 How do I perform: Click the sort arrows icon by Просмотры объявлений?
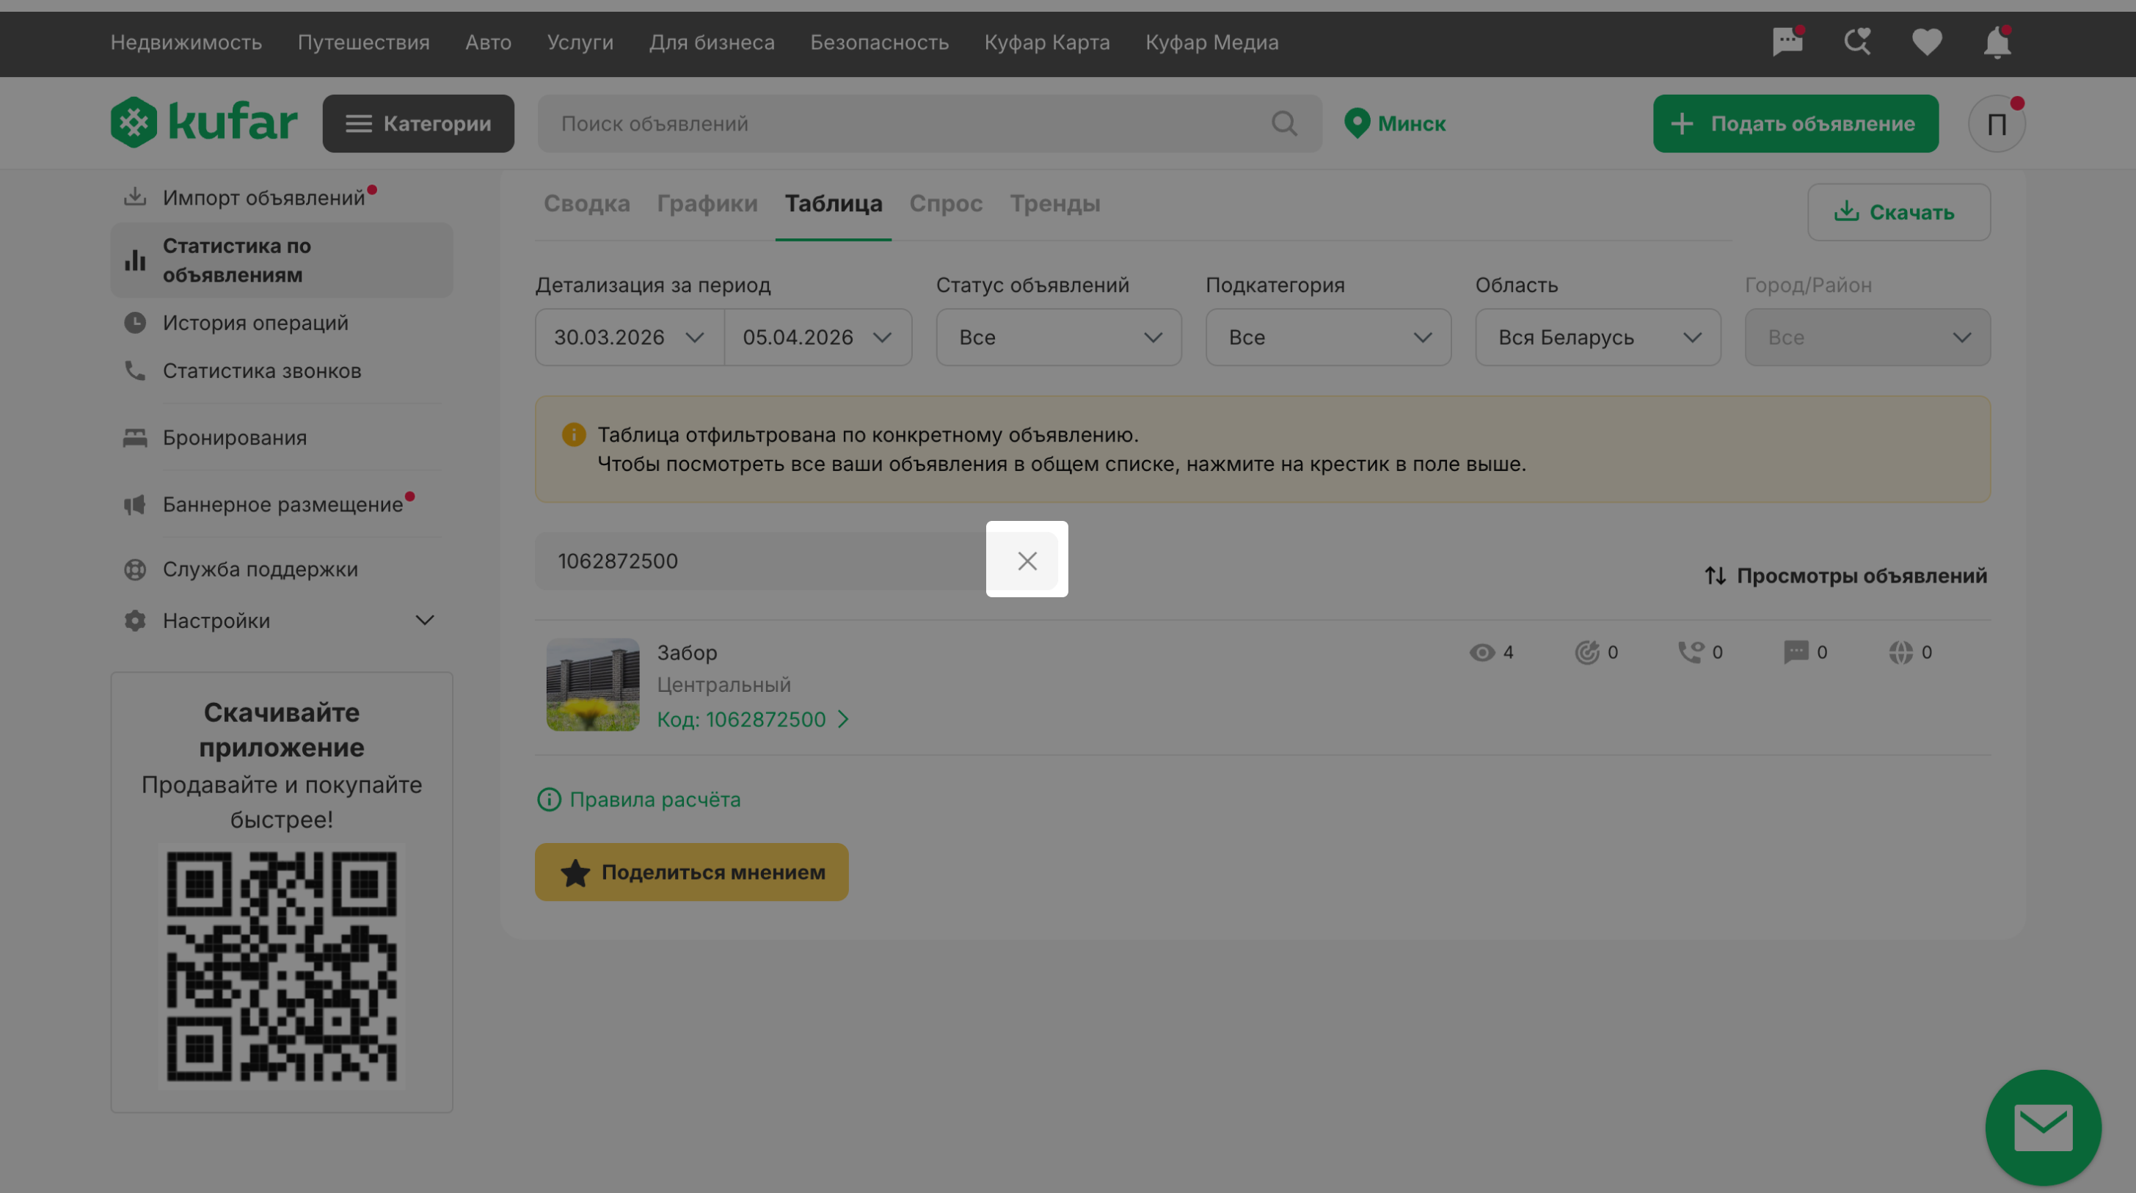1715,576
